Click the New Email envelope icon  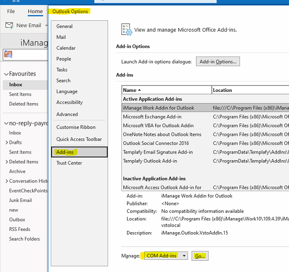point(9,25)
